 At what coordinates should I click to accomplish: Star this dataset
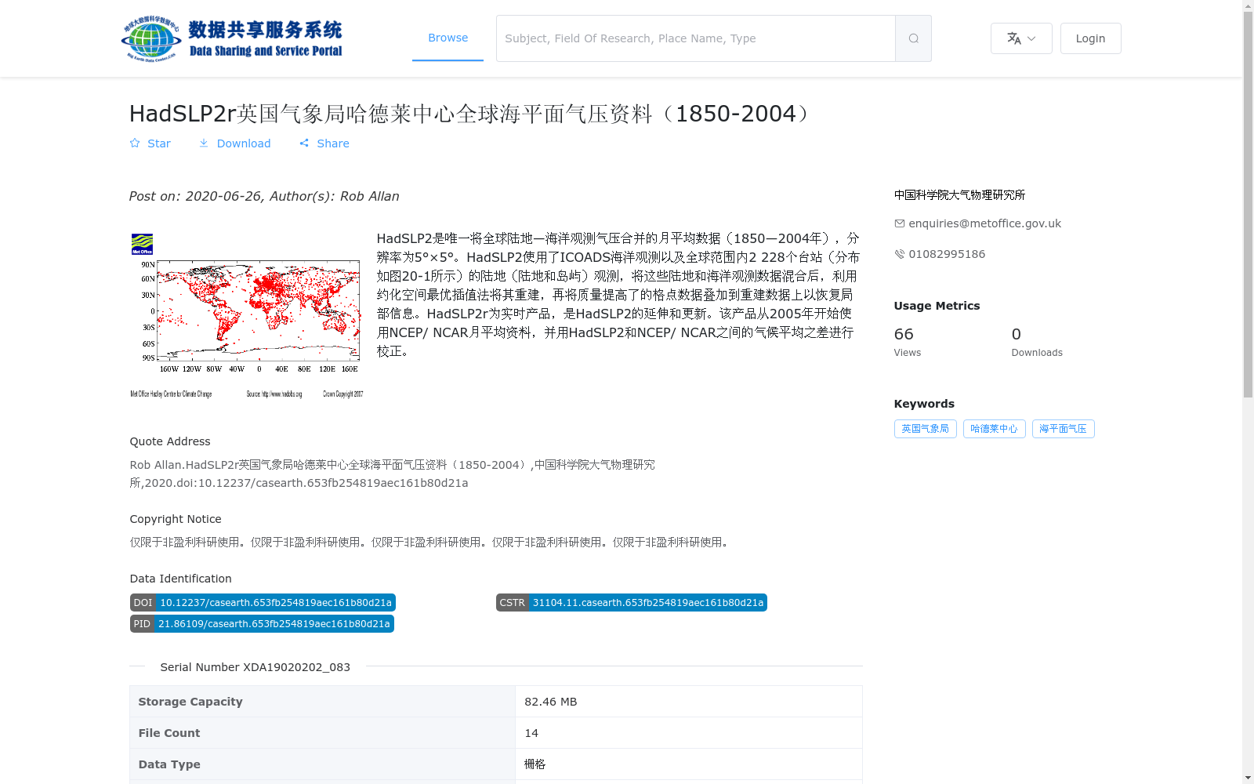click(150, 143)
